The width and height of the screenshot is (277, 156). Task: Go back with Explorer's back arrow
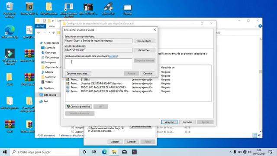pos(39,33)
